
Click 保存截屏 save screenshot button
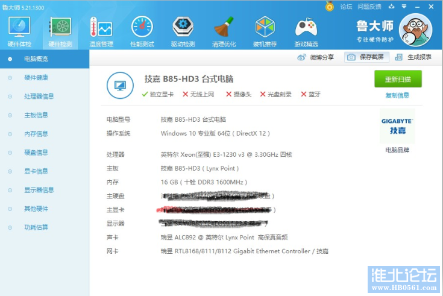(x=366, y=57)
